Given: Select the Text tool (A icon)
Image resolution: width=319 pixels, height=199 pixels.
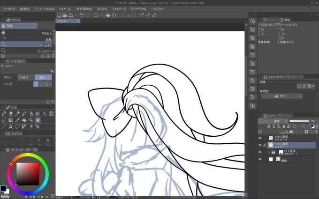Looking at the screenshot, I should (11, 127).
